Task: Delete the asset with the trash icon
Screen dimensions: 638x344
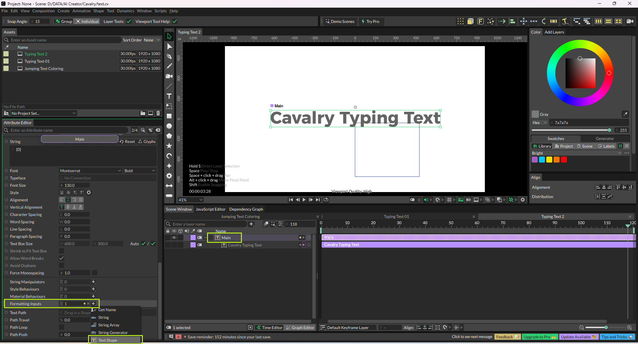Action: [158, 113]
